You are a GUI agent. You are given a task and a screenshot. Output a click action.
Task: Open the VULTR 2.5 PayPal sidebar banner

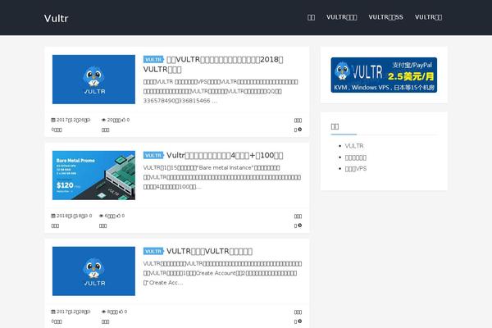384,75
